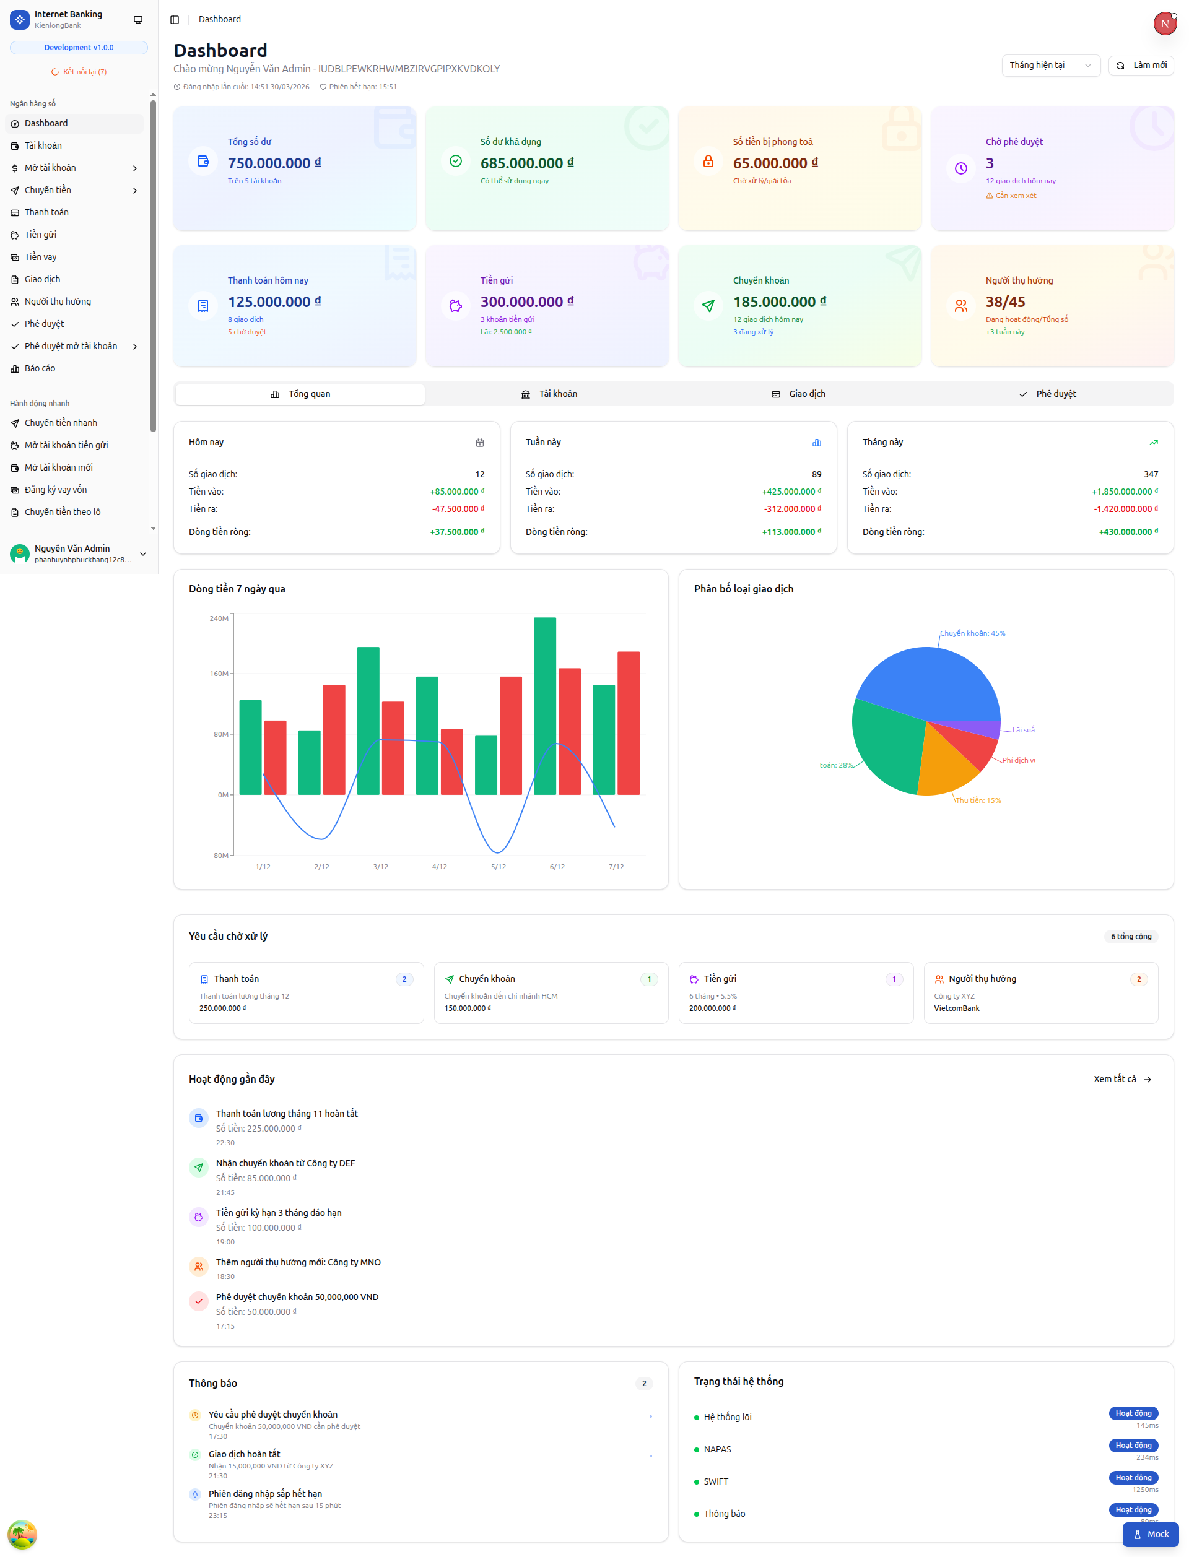This screenshot has height=1557, width=1189.
Task: Click the sidebar vertical scrollbar
Action: (x=153, y=265)
